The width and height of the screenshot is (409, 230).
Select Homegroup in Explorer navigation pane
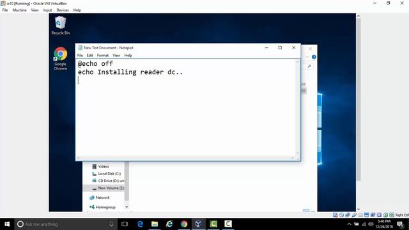(102, 207)
